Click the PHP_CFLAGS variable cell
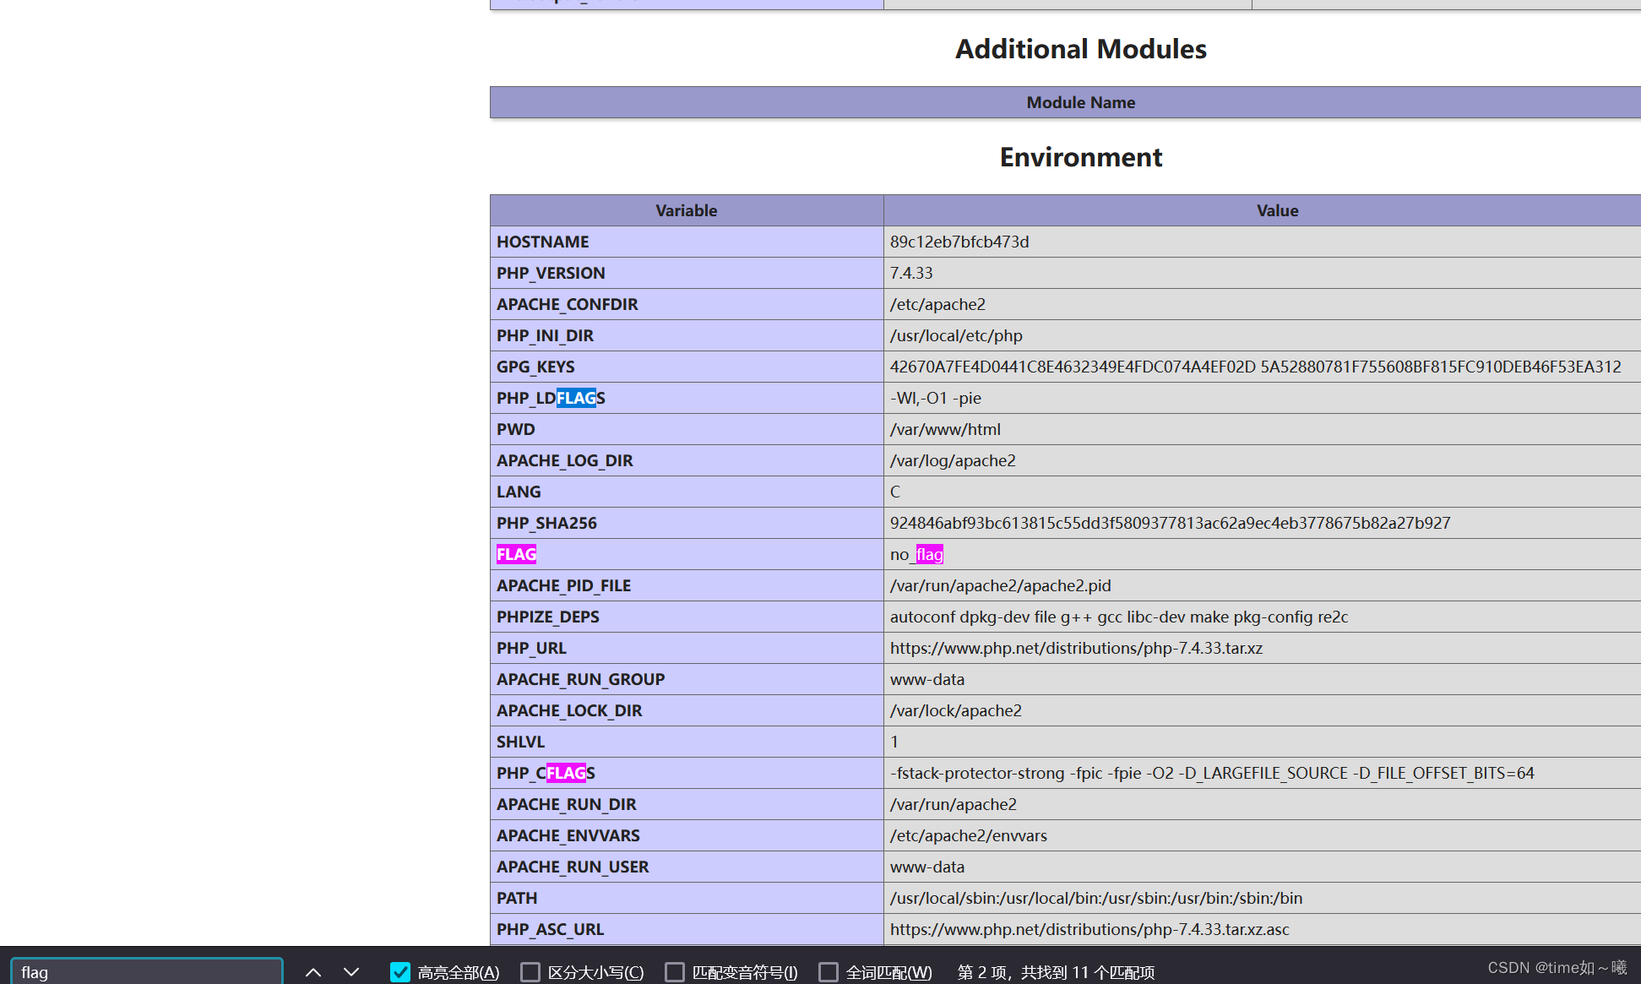Image resolution: width=1641 pixels, height=984 pixels. 687,773
